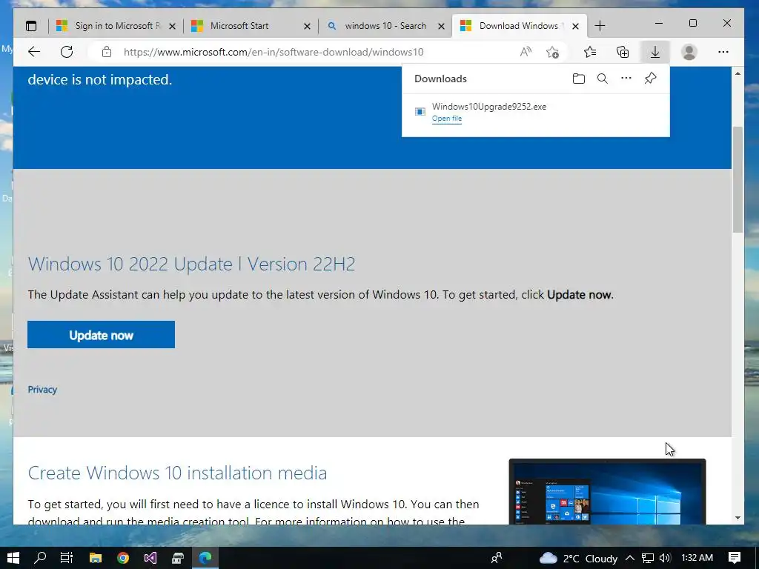The image size is (759, 569).
Task: Click the page vertical scrollbar thumb
Action: click(x=738, y=179)
